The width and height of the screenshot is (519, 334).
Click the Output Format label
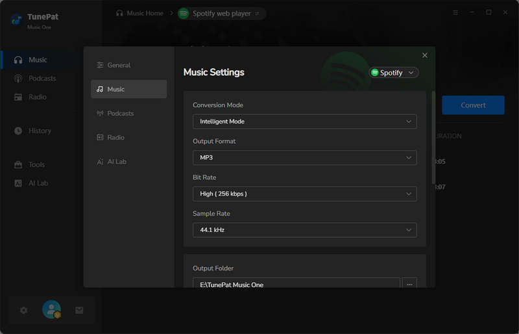tap(214, 141)
